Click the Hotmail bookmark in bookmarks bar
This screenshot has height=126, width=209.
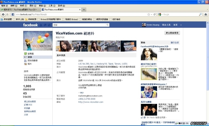49,19
